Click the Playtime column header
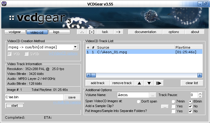The width and height of the screenshot is (210, 123). pos(189,47)
